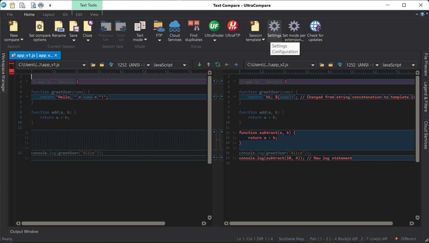Click Set compare options icon
Image resolution: width=429 pixels, height=243 pixels.
(x=40, y=31)
